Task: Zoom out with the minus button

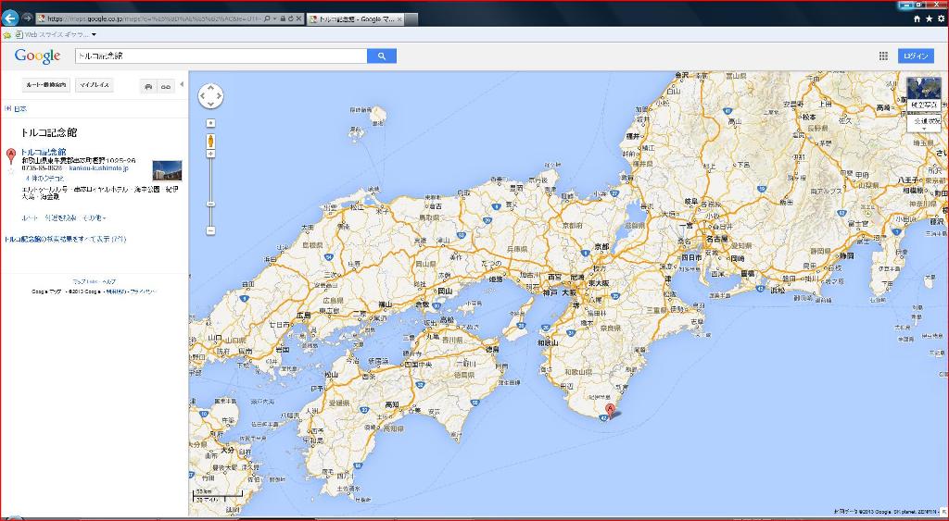Action: (x=210, y=230)
